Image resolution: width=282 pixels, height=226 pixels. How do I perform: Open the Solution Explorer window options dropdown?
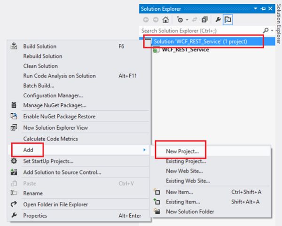[255, 9]
